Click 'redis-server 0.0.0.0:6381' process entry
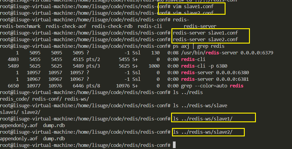This screenshot has height=149, width=292. [215, 79]
